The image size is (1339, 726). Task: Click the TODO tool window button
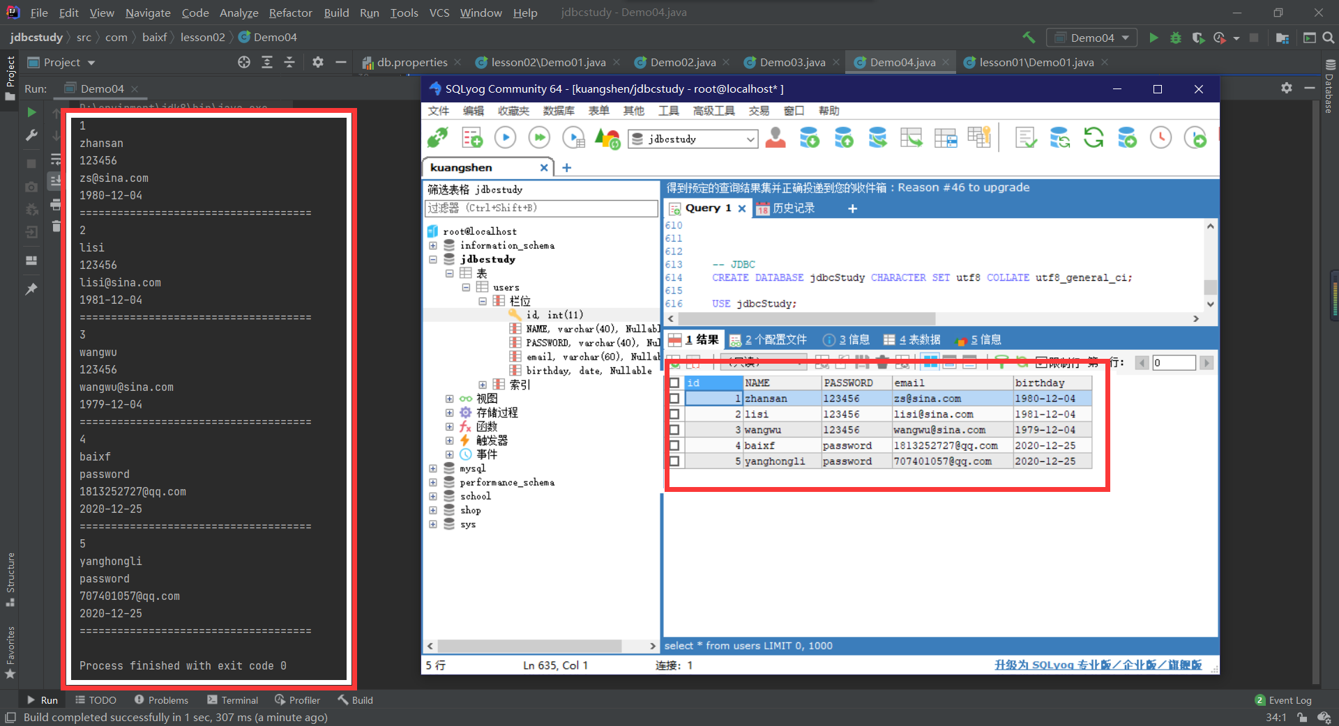pos(96,700)
